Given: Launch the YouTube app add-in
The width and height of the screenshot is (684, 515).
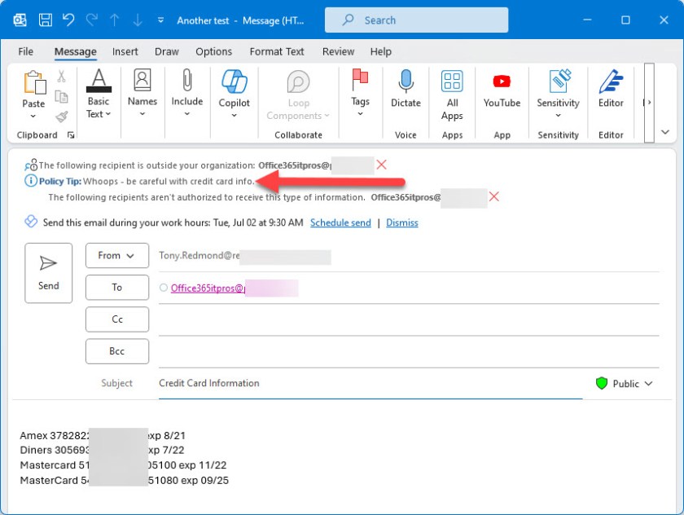Looking at the screenshot, I should click(502, 89).
